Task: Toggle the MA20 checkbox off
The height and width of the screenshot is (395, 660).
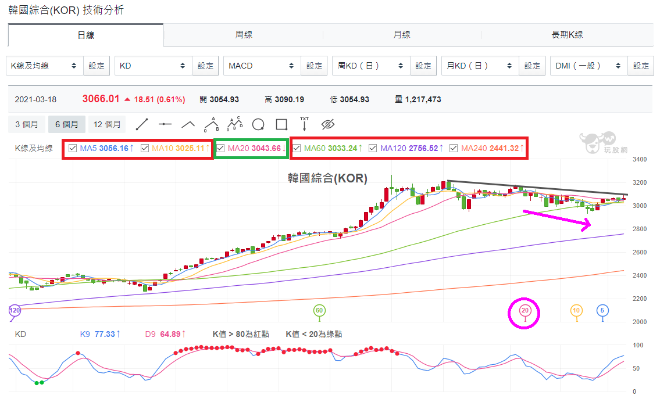Action: [x=220, y=148]
